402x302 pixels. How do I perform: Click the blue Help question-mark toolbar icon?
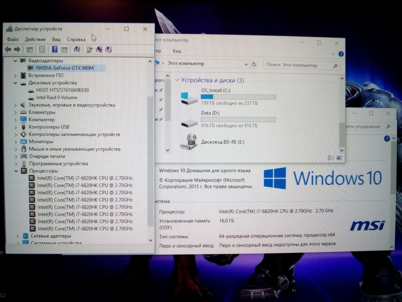point(55,49)
